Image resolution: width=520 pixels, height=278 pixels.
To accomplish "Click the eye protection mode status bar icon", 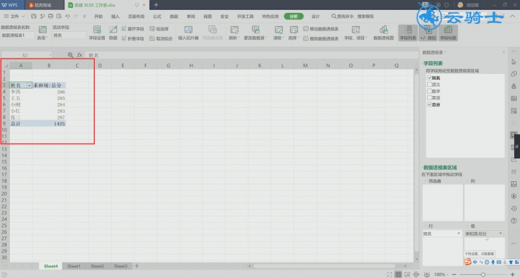I will coord(427,274).
